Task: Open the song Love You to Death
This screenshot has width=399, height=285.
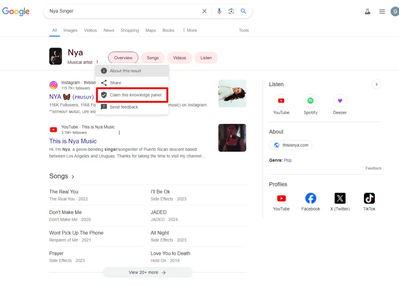Action: pyautogui.click(x=171, y=253)
